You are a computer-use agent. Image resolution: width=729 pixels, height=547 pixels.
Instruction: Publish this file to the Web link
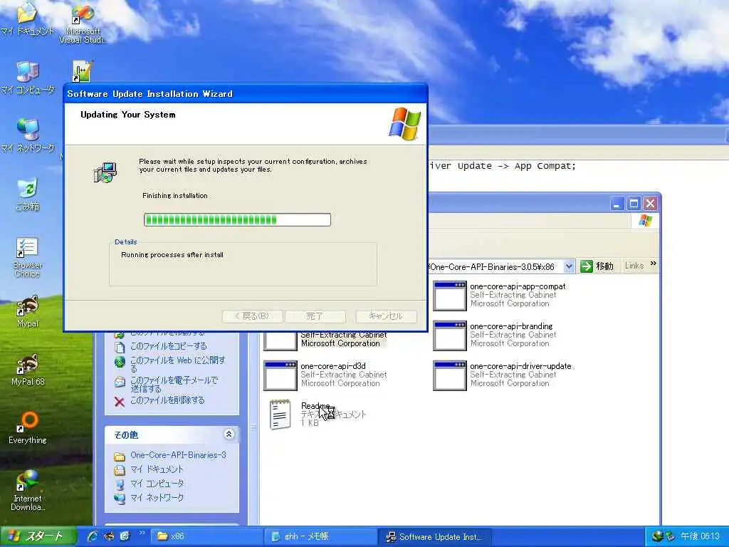click(177, 364)
